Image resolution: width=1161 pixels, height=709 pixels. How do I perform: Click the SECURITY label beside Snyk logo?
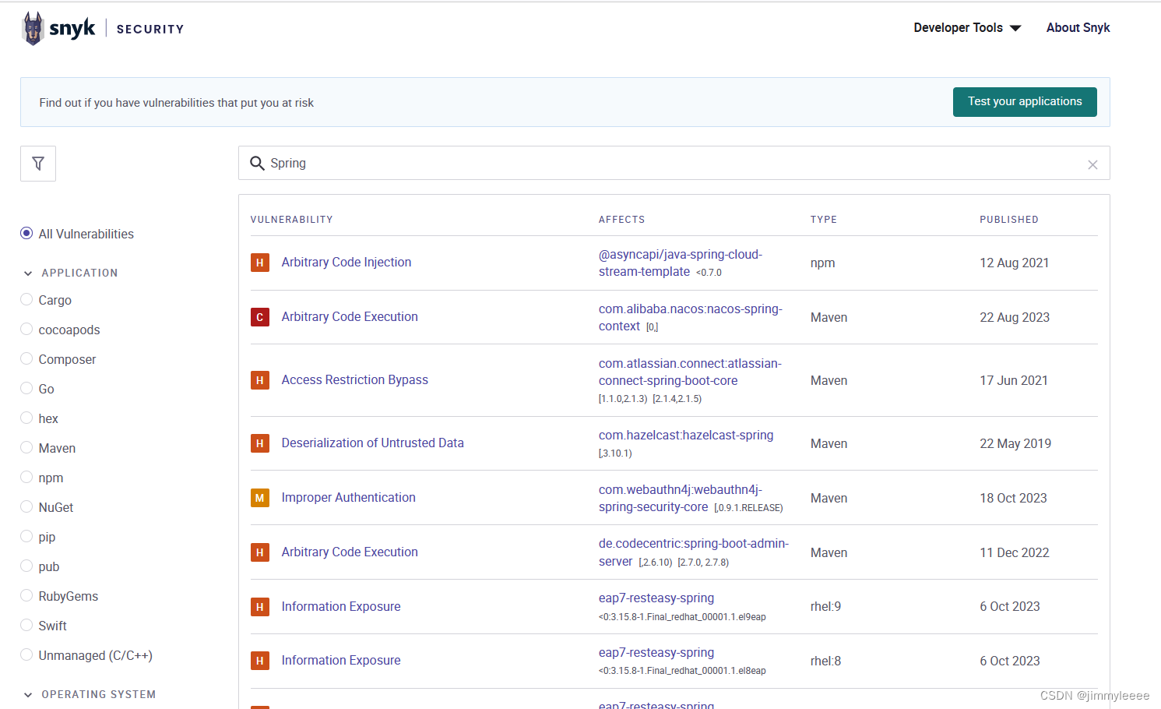[150, 29]
